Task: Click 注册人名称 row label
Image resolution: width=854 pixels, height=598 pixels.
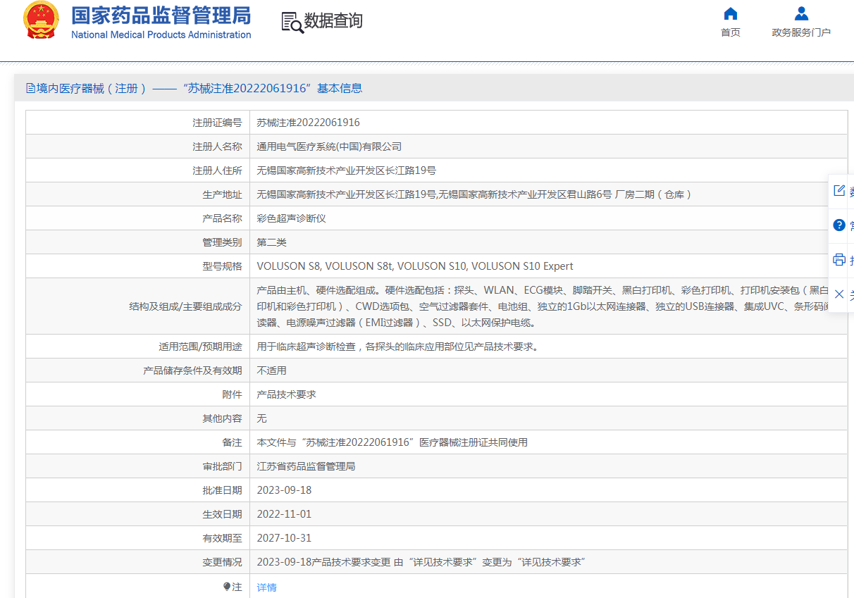Action: 217,147
